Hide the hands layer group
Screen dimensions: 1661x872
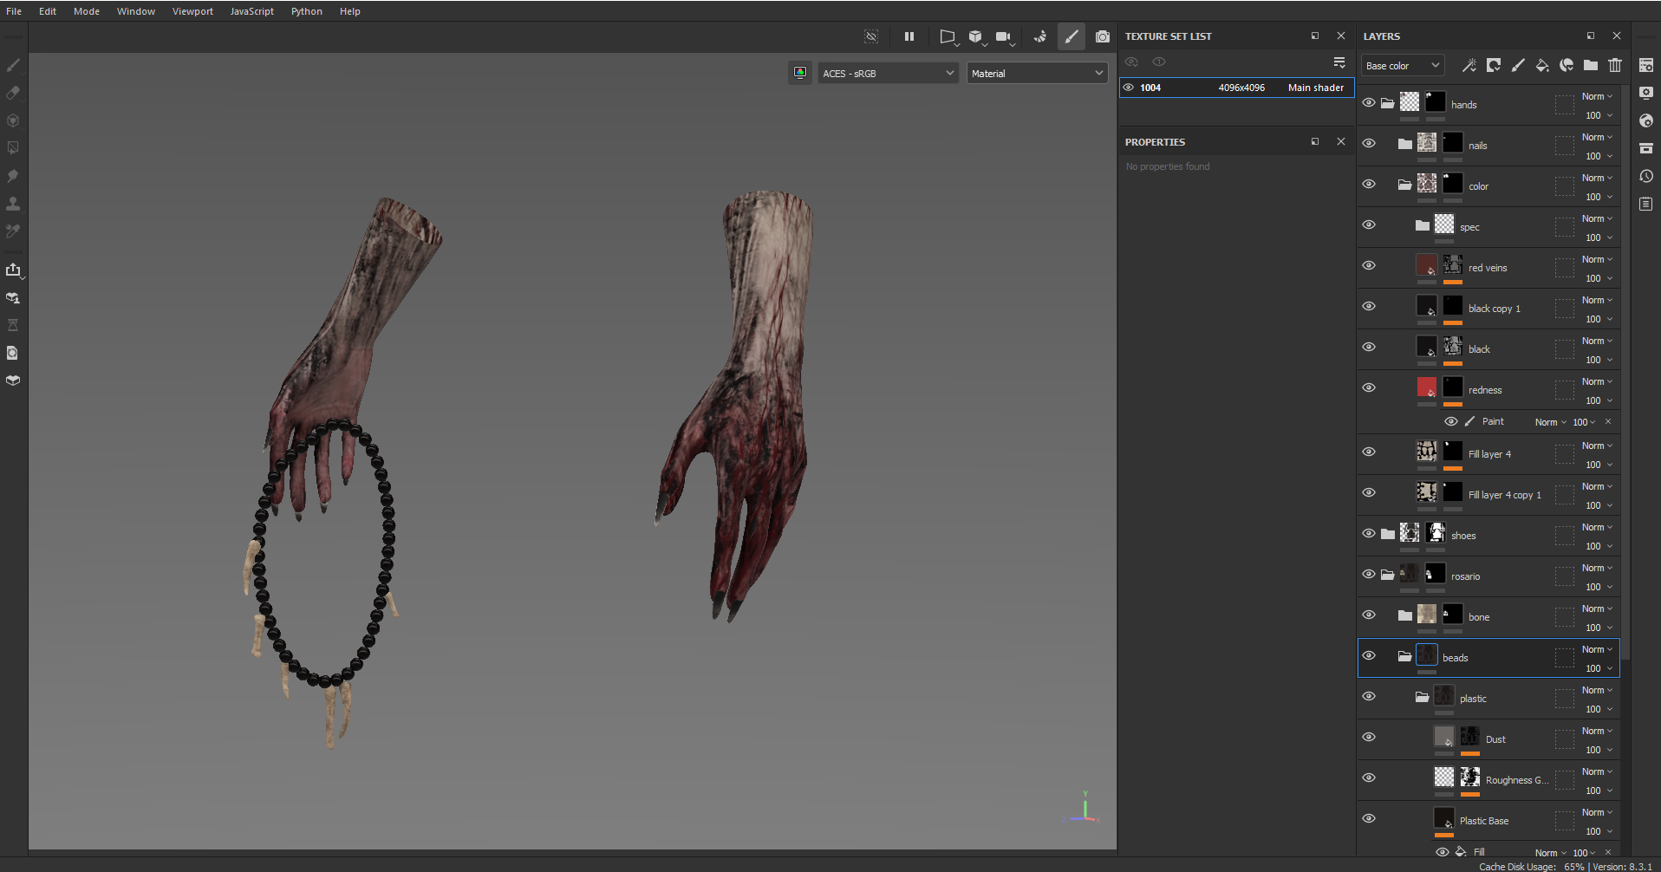[1369, 103]
